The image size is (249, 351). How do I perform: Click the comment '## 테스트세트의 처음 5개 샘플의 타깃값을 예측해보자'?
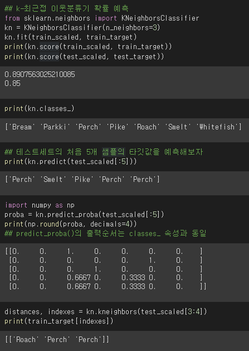pos(104,152)
